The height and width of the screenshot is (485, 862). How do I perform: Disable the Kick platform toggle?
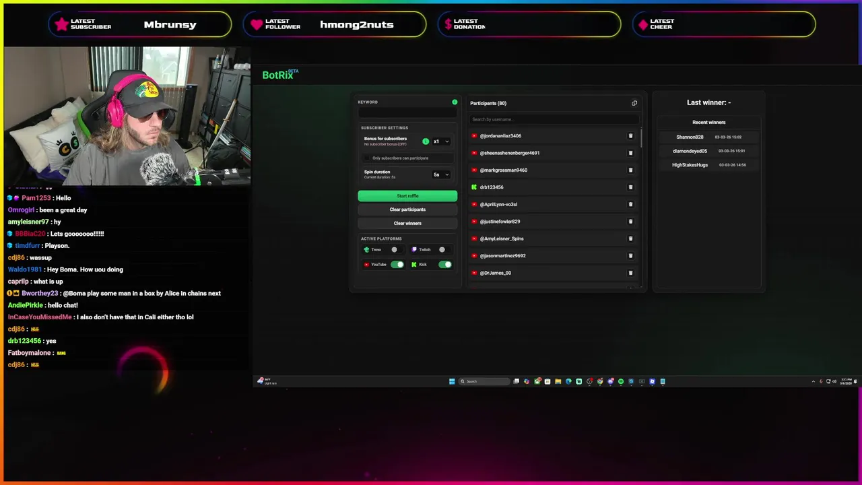[445, 265]
